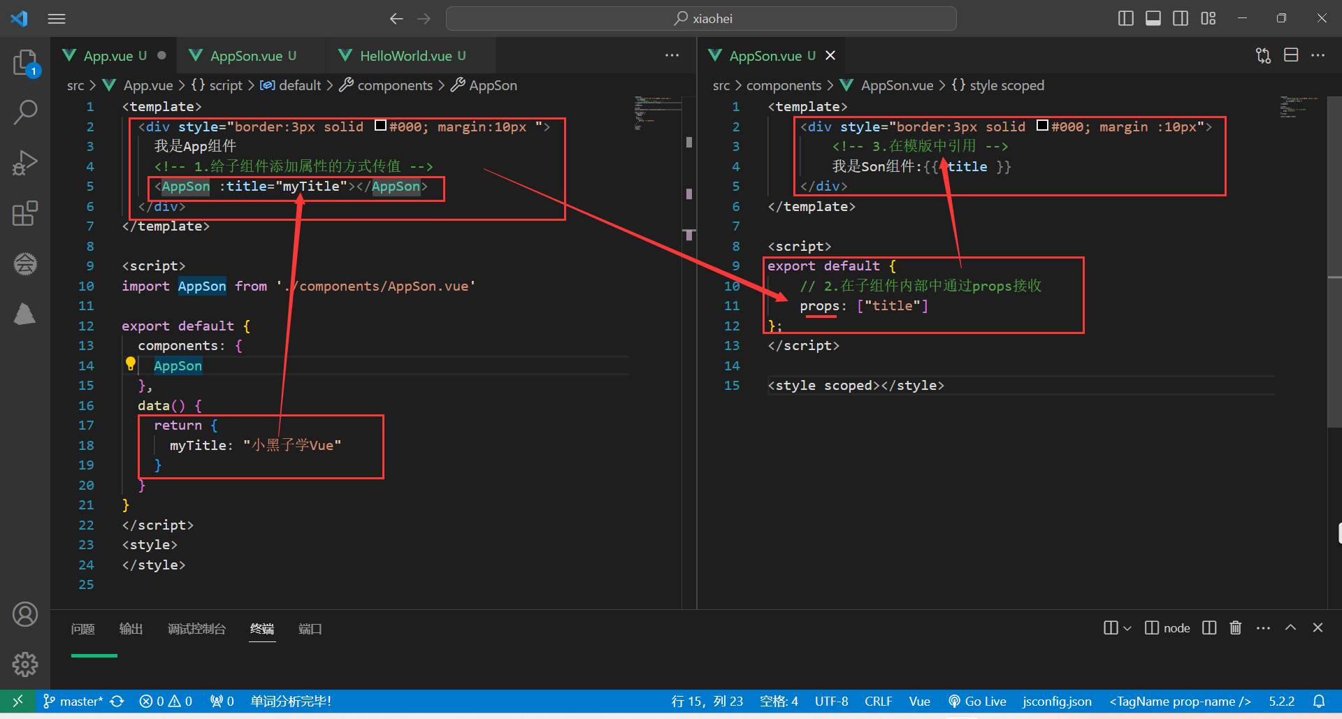Toggle bottom panel layout icon
Screen dimensions: 1342x719
pyautogui.click(x=1153, y=19)
